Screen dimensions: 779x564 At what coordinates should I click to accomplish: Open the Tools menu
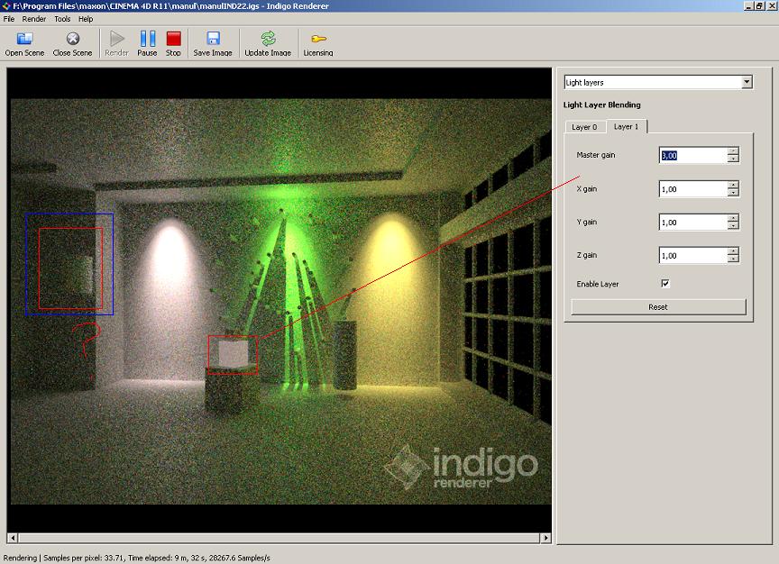coord(62,19)
